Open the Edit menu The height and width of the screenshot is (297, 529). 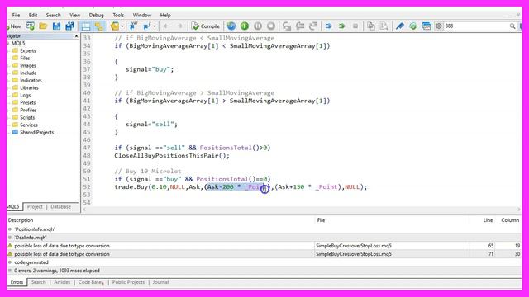point(33,15)
